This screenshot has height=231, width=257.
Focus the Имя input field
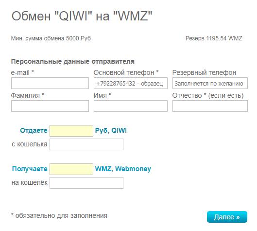tap(131, 106)
